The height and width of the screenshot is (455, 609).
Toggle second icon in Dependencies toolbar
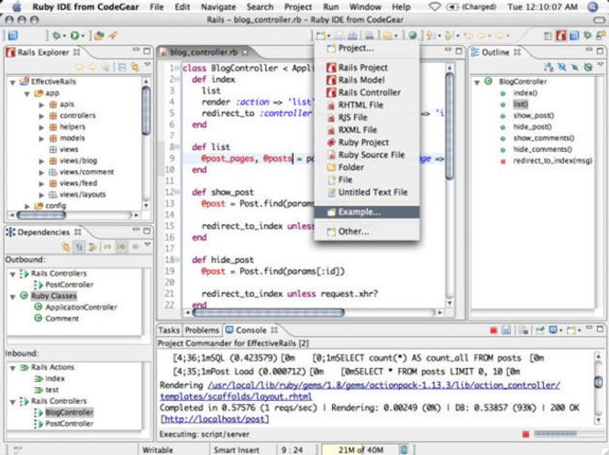tap(79, 246)
